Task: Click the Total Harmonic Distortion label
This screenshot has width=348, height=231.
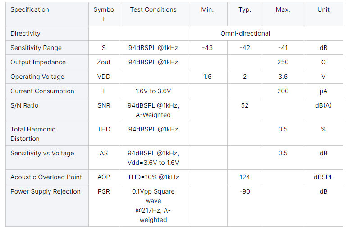Action: [33, 134]
